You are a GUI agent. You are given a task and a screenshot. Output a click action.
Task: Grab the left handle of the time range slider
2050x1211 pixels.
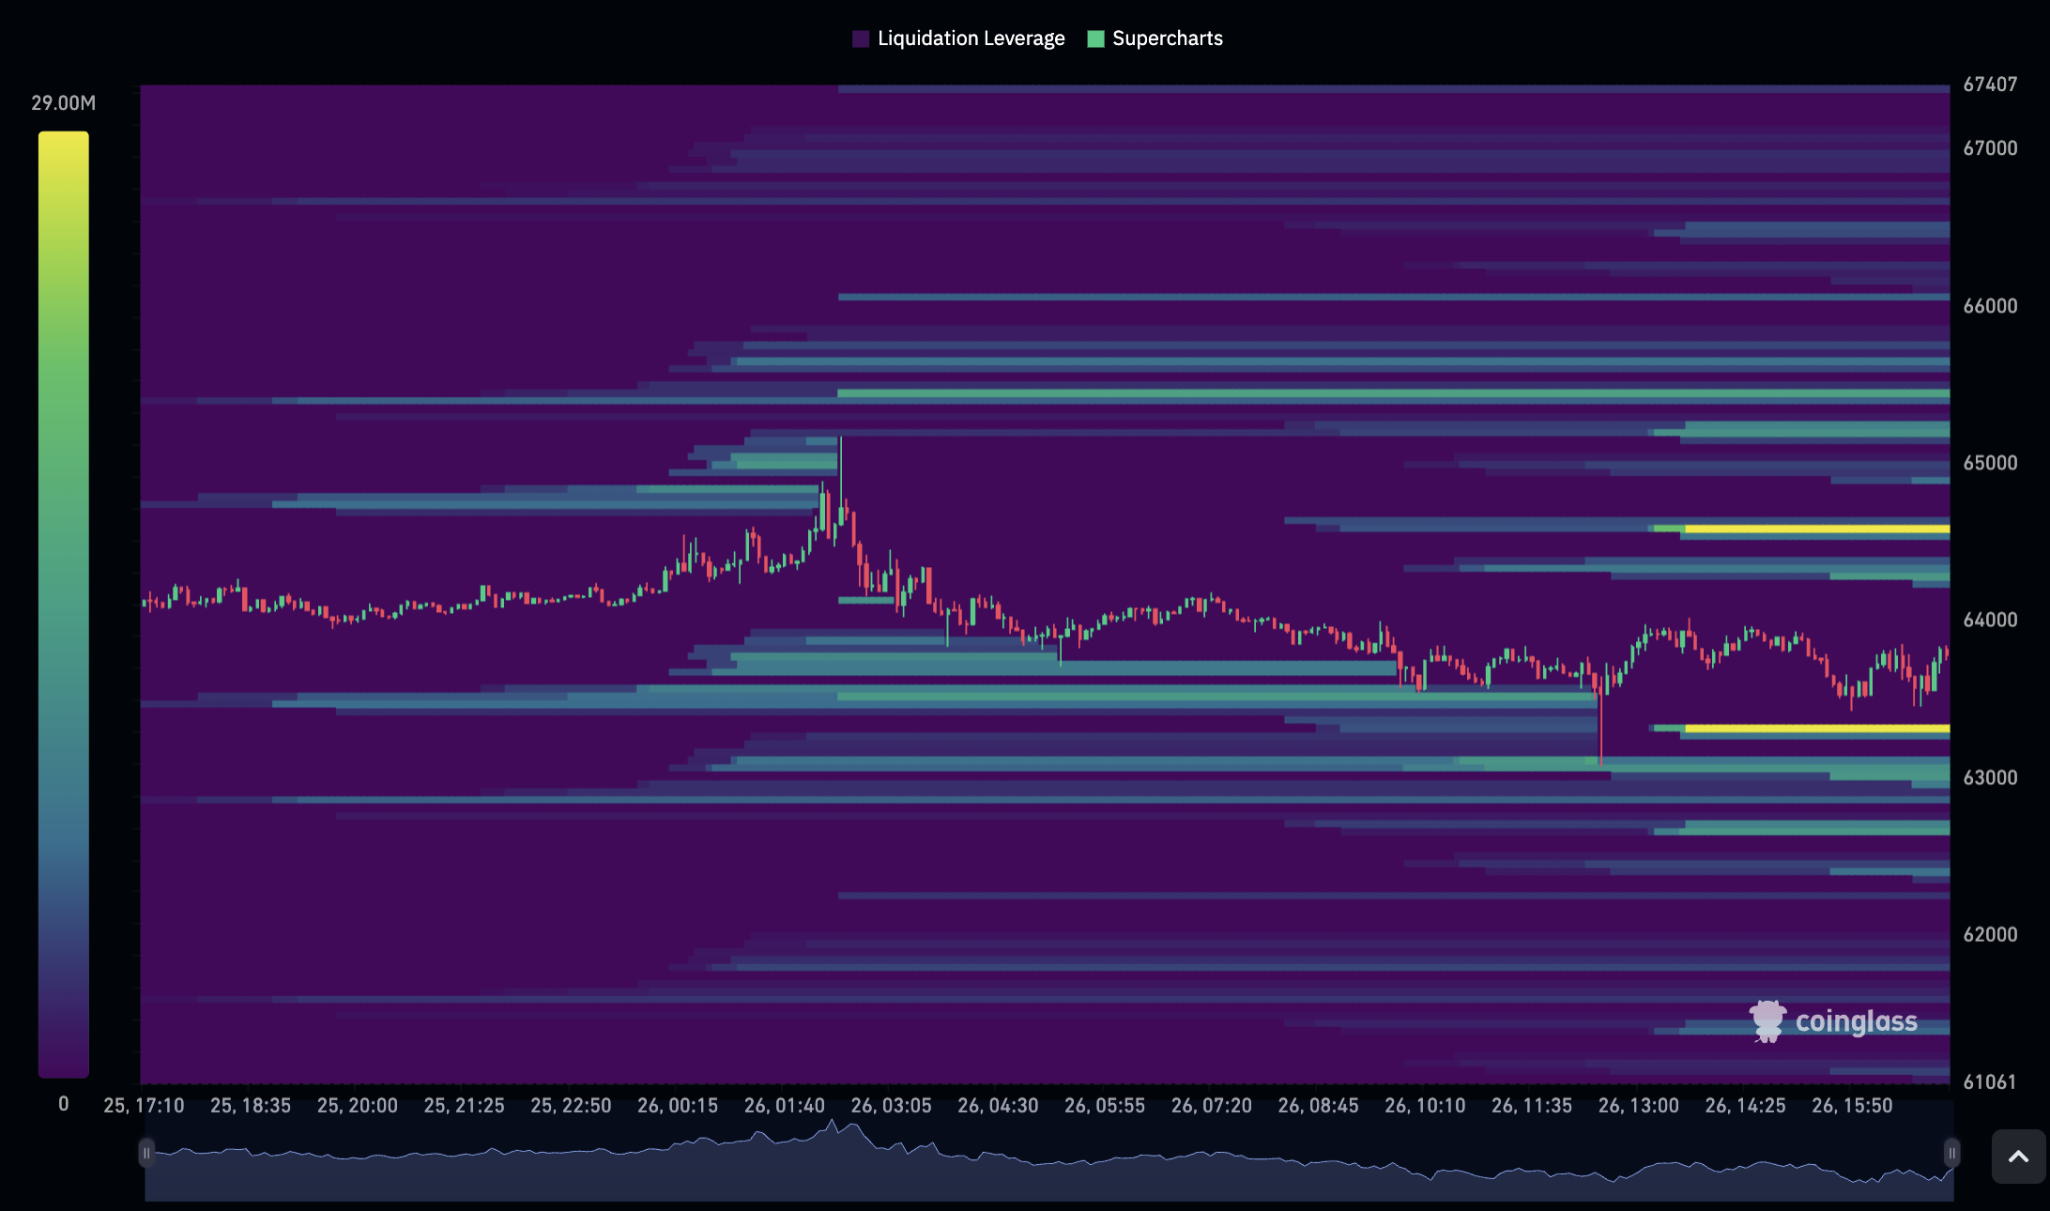[146, 1153]
